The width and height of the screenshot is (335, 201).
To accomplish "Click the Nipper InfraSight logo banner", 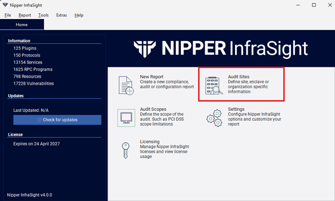I will 220,48.
